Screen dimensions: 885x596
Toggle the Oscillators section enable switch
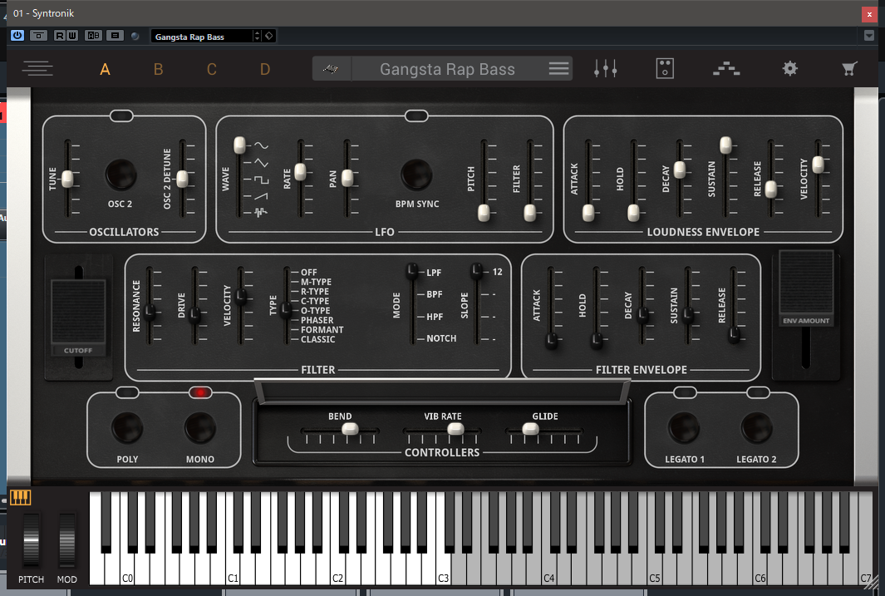[x=121, y=116]
